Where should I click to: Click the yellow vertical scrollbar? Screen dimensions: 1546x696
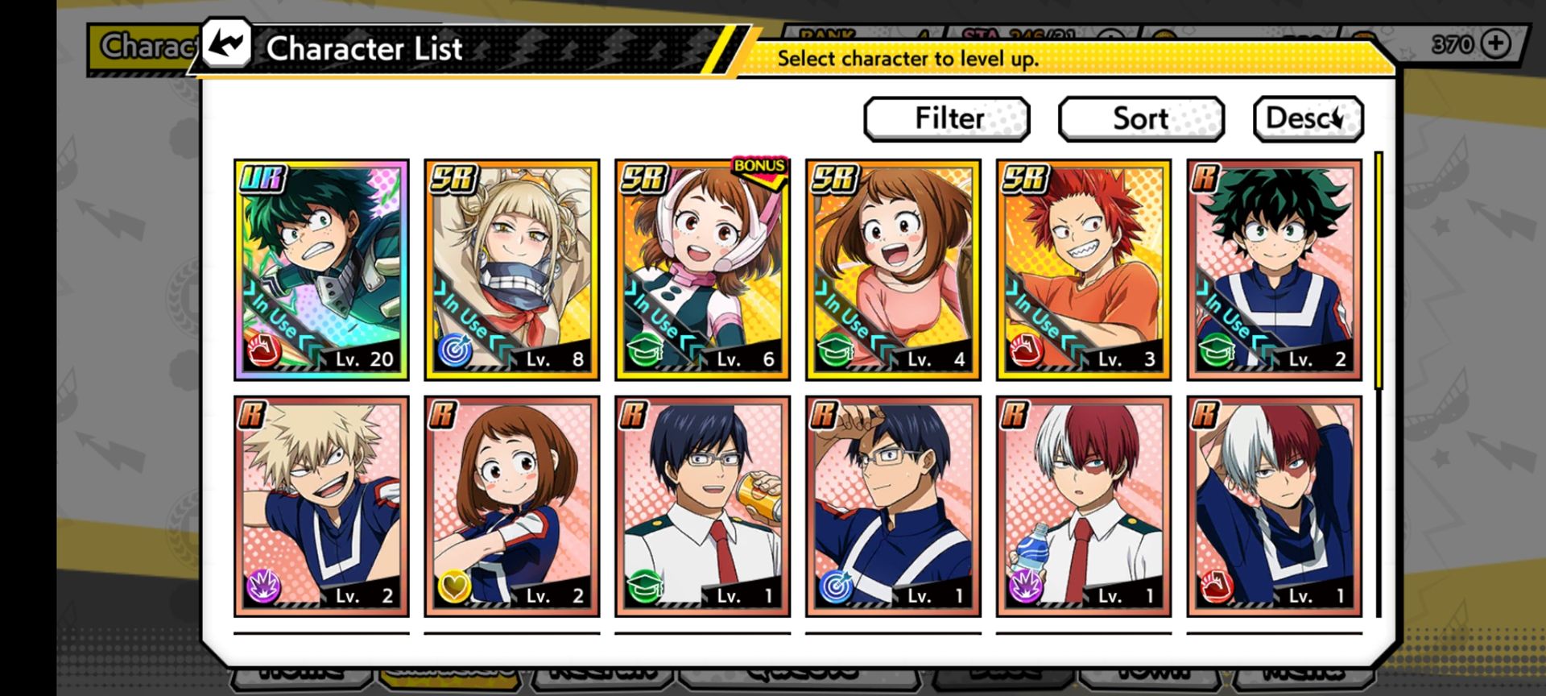tap(1379, 270)
